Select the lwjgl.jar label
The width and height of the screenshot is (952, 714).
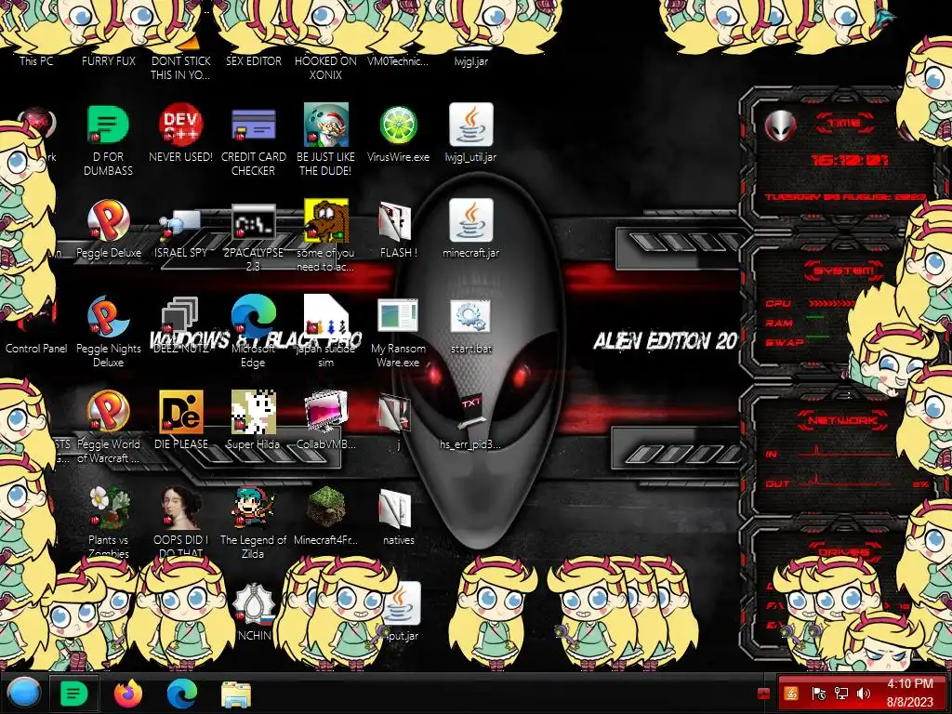tap(470, 60)
